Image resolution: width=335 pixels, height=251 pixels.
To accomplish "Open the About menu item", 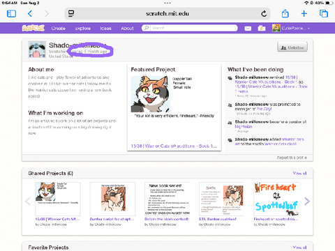I will 127,29.
